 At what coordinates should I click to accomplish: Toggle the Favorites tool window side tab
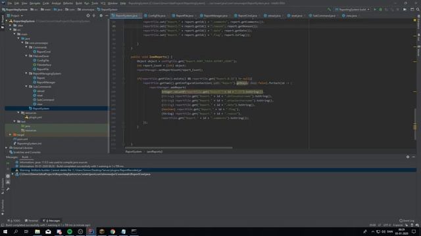click(3, 207)
